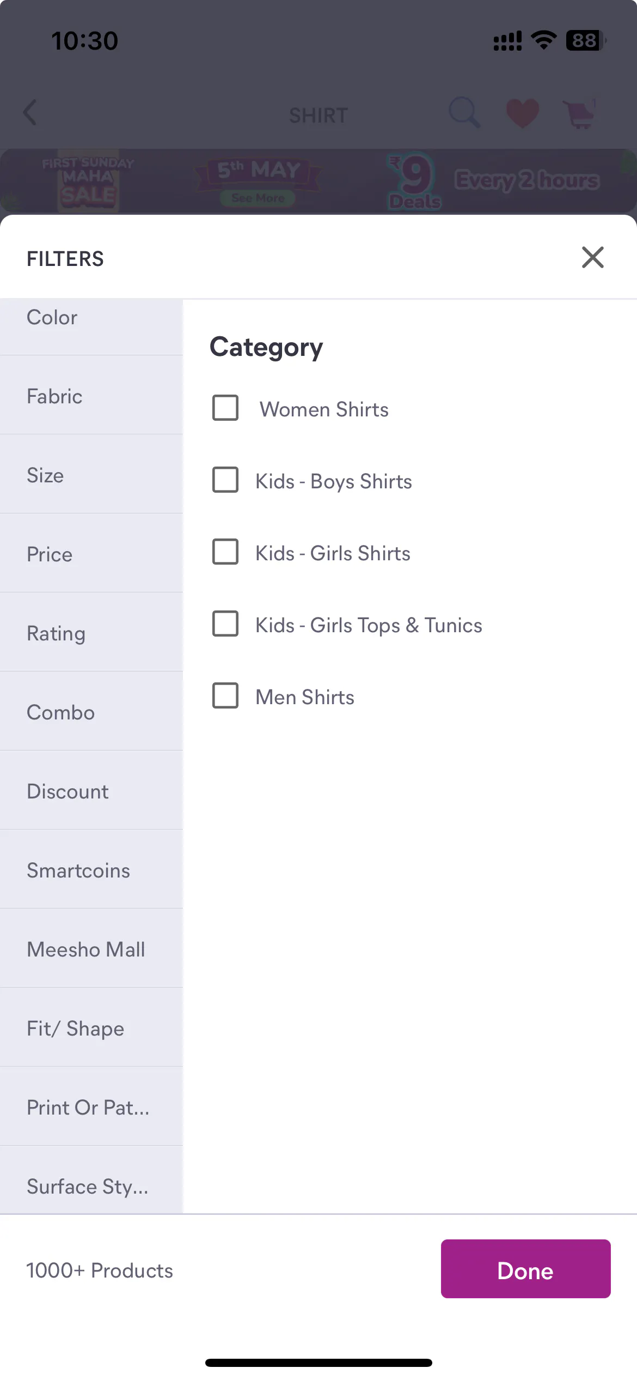Close the Filters panel with X

592,257
